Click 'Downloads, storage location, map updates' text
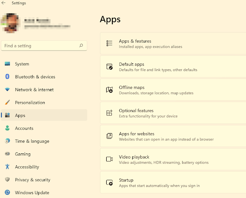 pyautogui.click(x=156, y=93)
